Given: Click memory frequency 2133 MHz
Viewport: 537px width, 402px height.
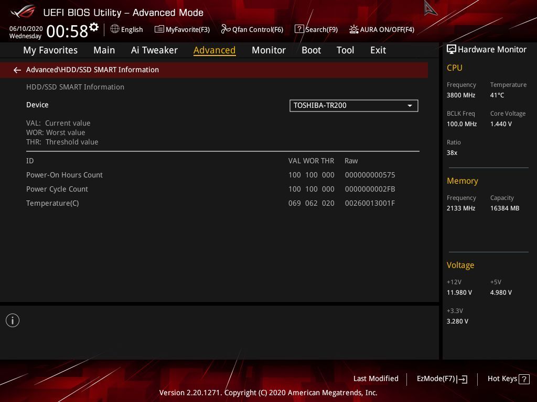Looking at the screenshot, I should (460, 208).
